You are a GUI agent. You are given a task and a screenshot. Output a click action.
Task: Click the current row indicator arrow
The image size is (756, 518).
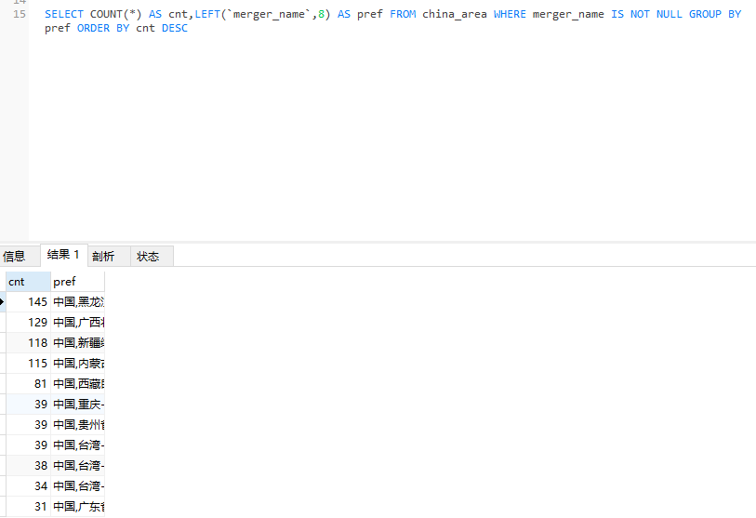point(3,301)
